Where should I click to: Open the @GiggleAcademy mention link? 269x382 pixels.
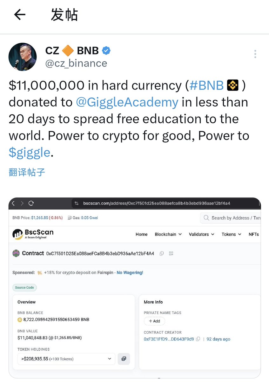click(127, 102)
